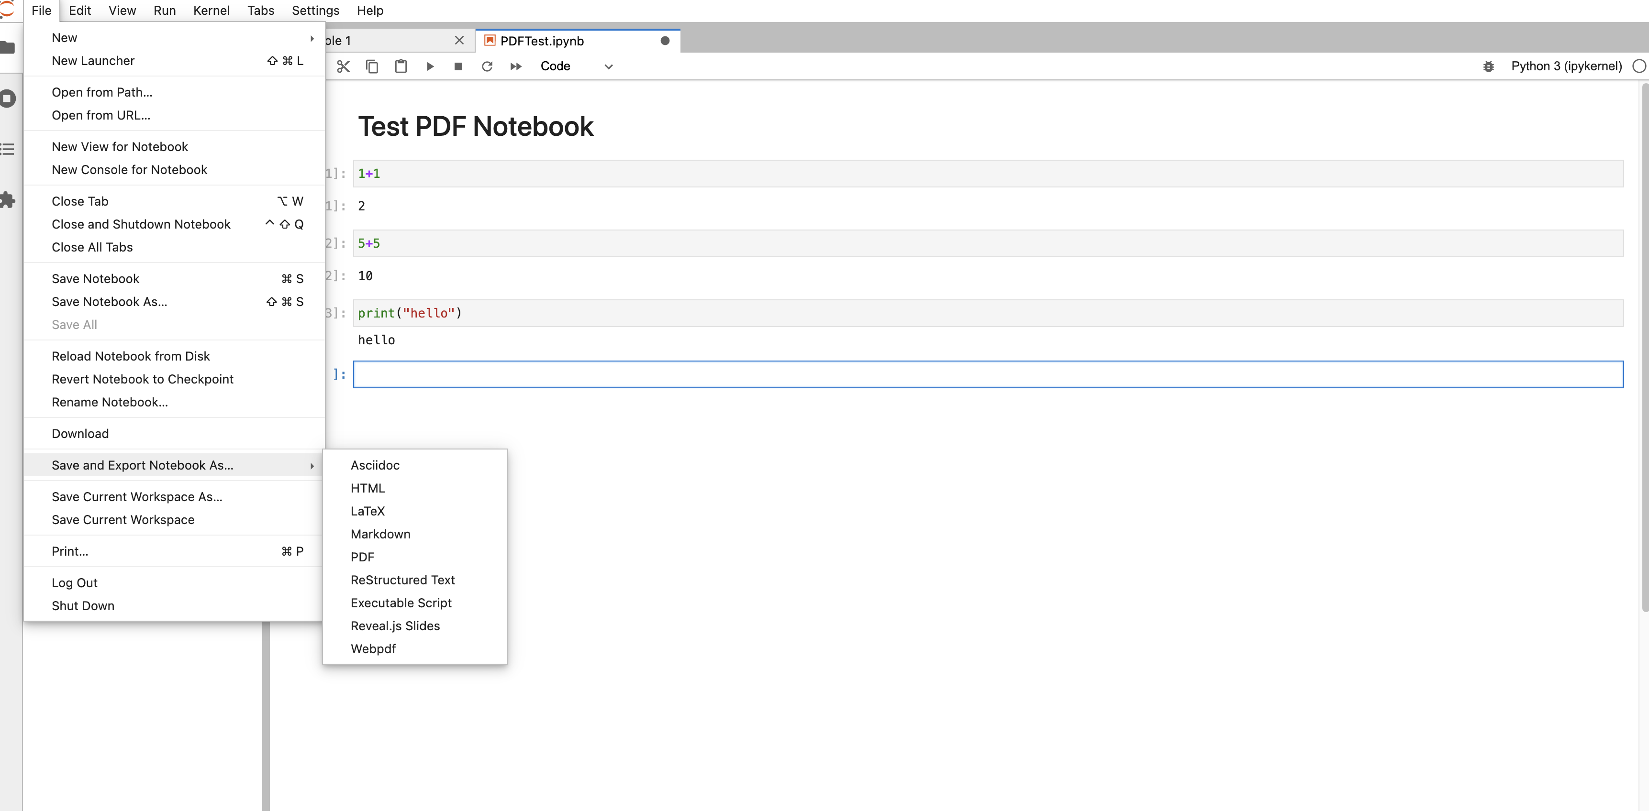Click unsaved dot on PDFTest.ipynb tab

(x=665, y=41)
